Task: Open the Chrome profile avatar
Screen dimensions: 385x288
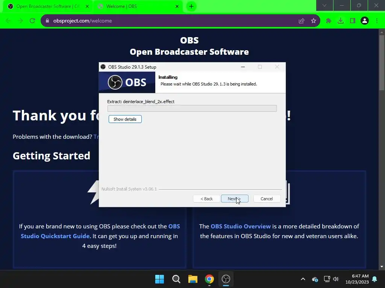Action: click(365, 21)
